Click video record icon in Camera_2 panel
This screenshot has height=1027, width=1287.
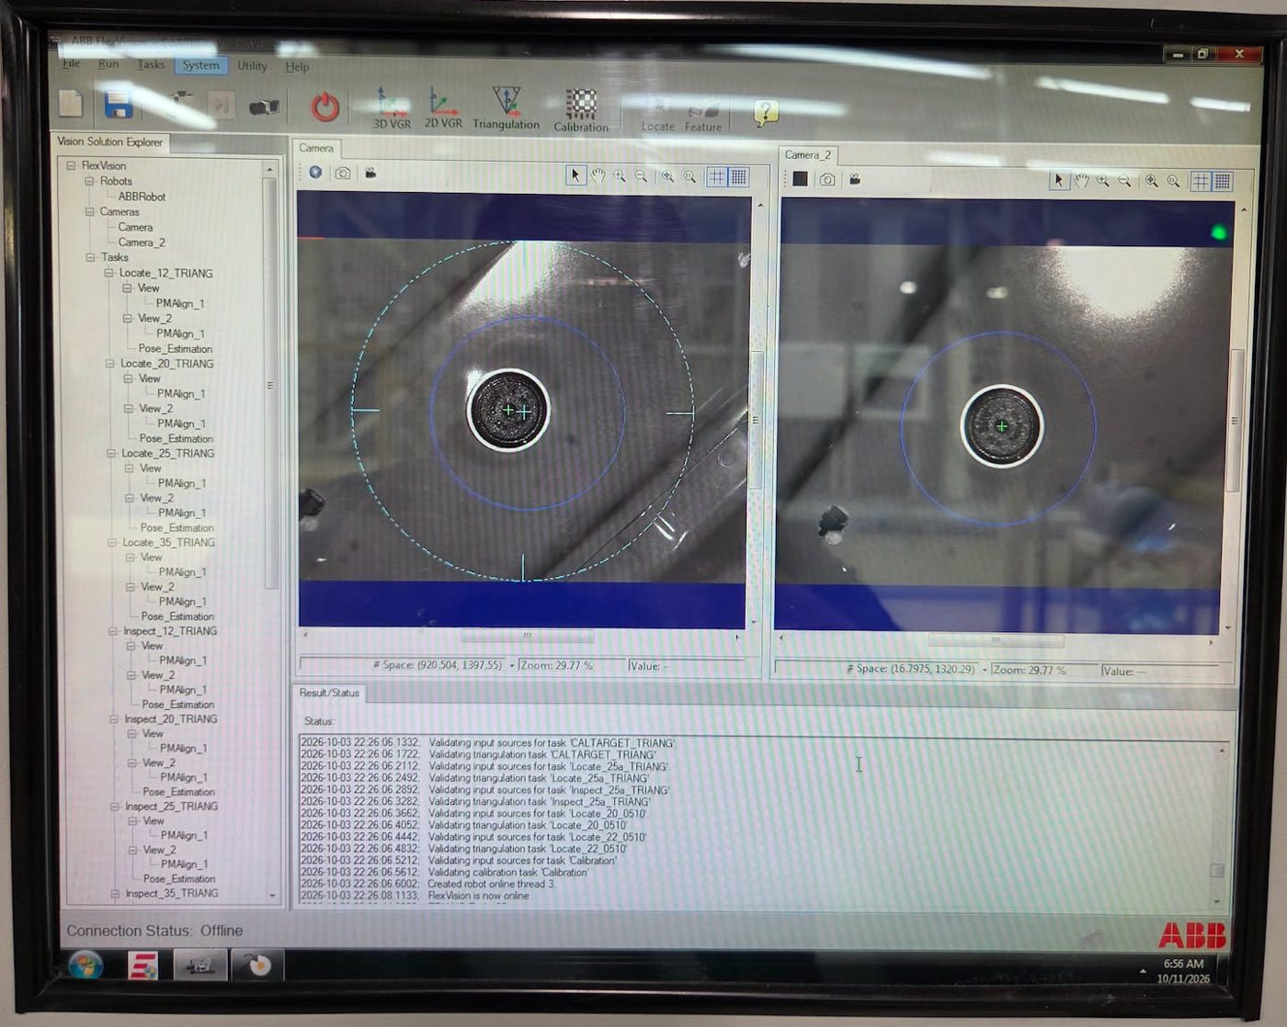point(855,180)
